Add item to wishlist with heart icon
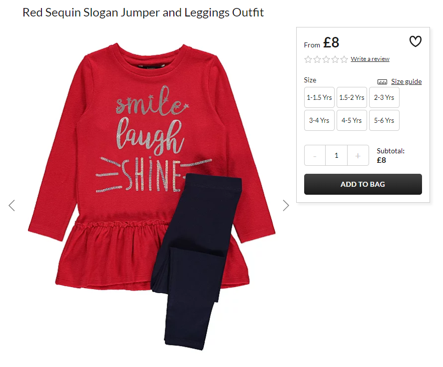Image resolution: width=443 pixels, height=367 pixels. point(416,41)
